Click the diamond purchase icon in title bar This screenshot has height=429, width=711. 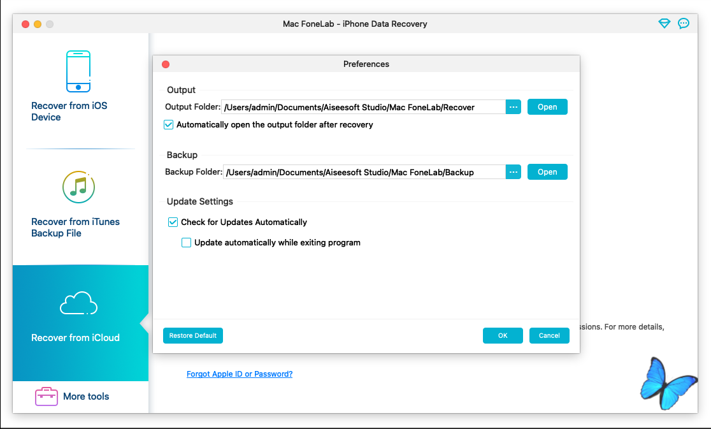coord(664,24)
